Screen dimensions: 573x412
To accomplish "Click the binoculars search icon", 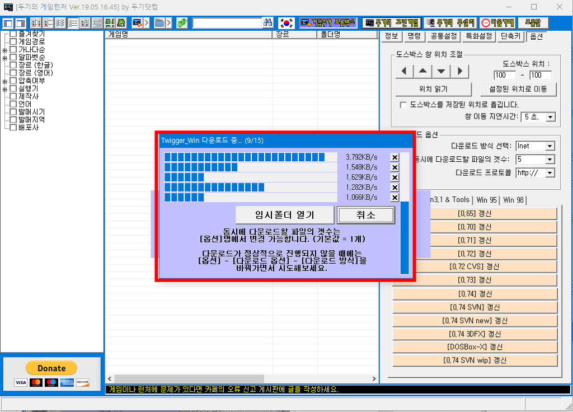I will click(268, 23).
